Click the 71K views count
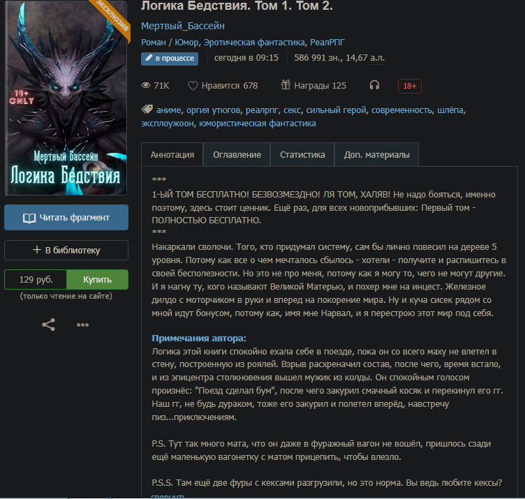Screen dimensions: 525x499 pos(161,86)
